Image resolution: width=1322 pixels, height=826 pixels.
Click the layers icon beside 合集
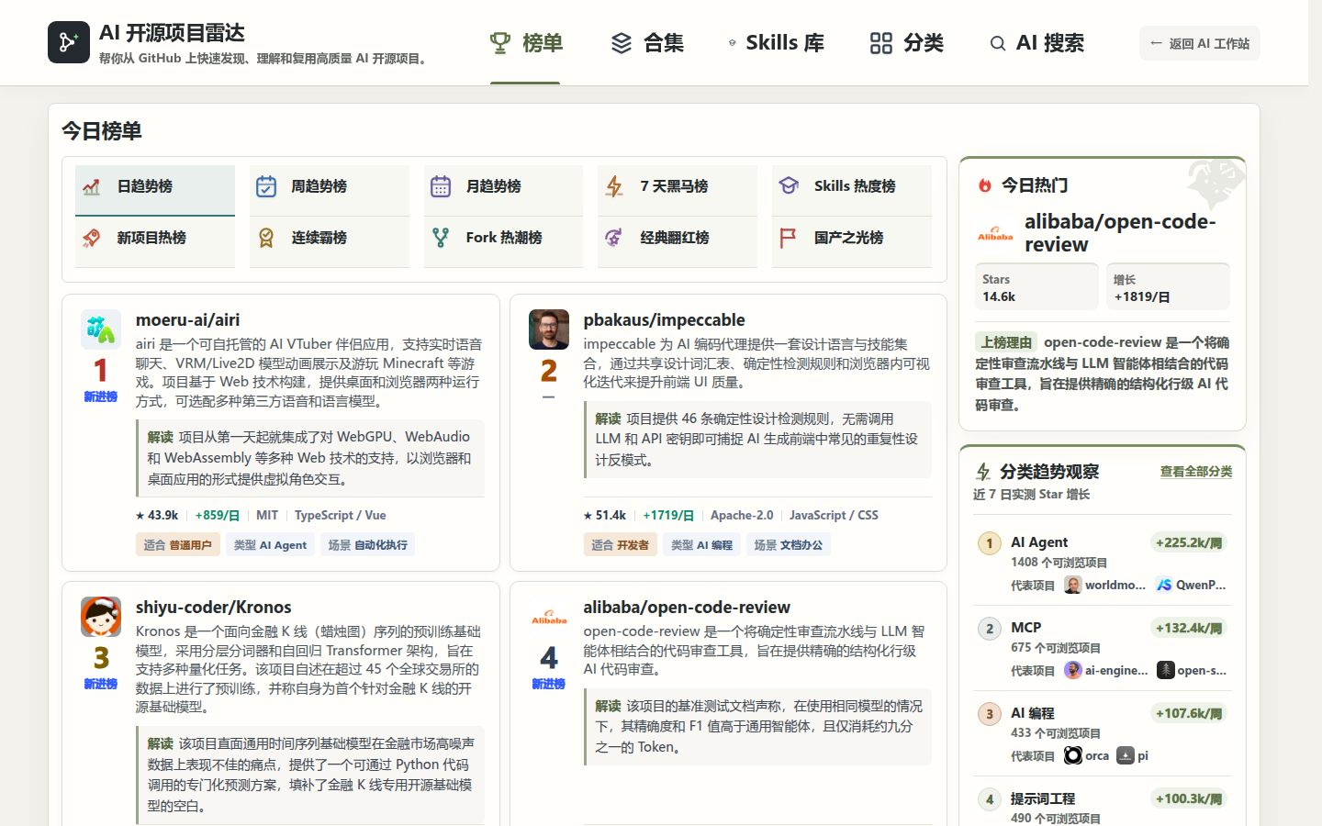[622, 43]
